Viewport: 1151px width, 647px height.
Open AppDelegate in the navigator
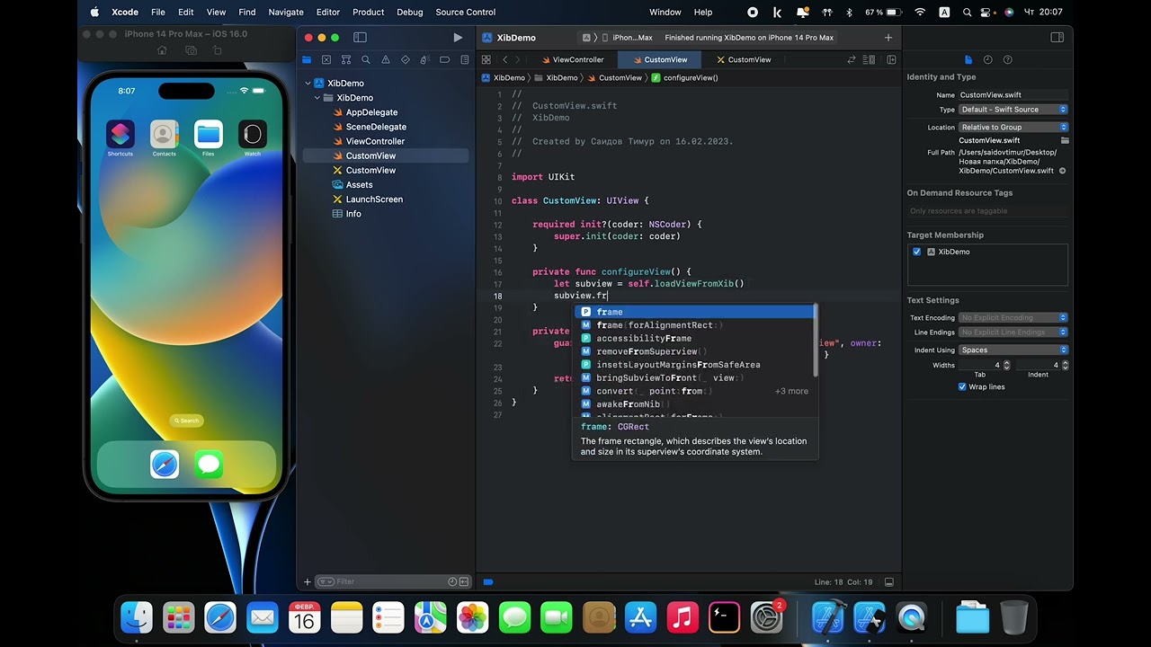point(371,112)
